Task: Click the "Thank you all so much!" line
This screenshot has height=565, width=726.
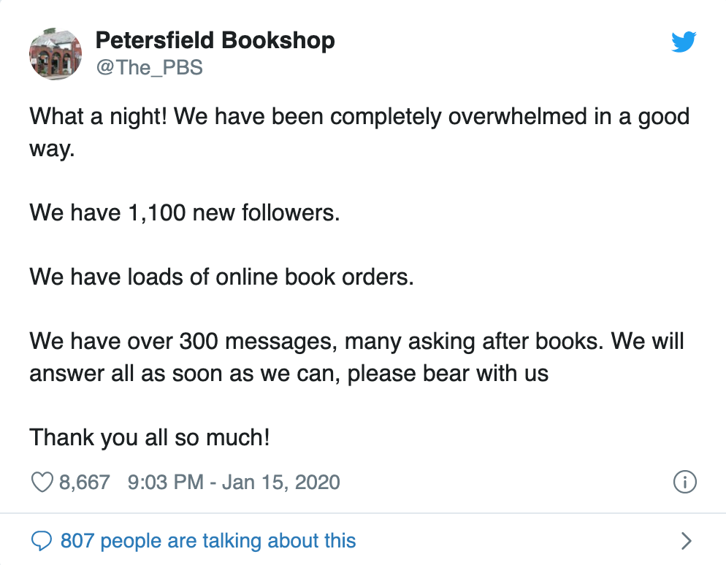Action: [x=150, y=437]
